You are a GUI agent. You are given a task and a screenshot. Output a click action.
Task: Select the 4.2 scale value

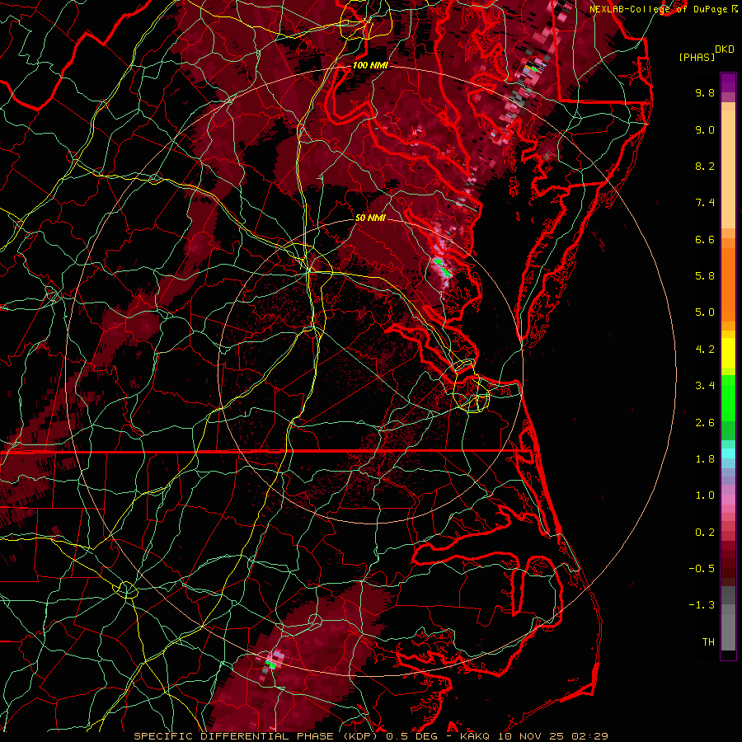point(705,350)
